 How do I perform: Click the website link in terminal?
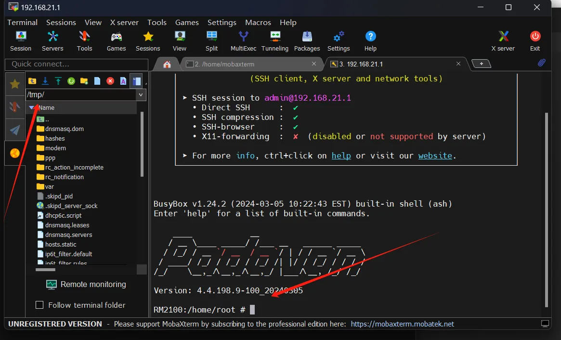tap(435, 156)
